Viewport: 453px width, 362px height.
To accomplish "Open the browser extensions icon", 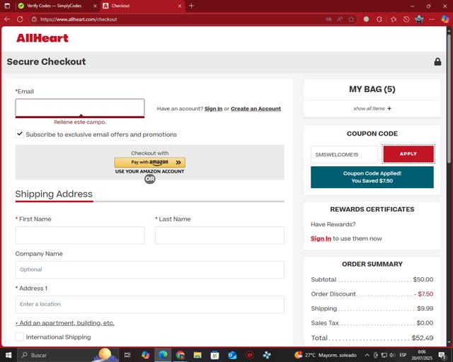I will [379, 19].
